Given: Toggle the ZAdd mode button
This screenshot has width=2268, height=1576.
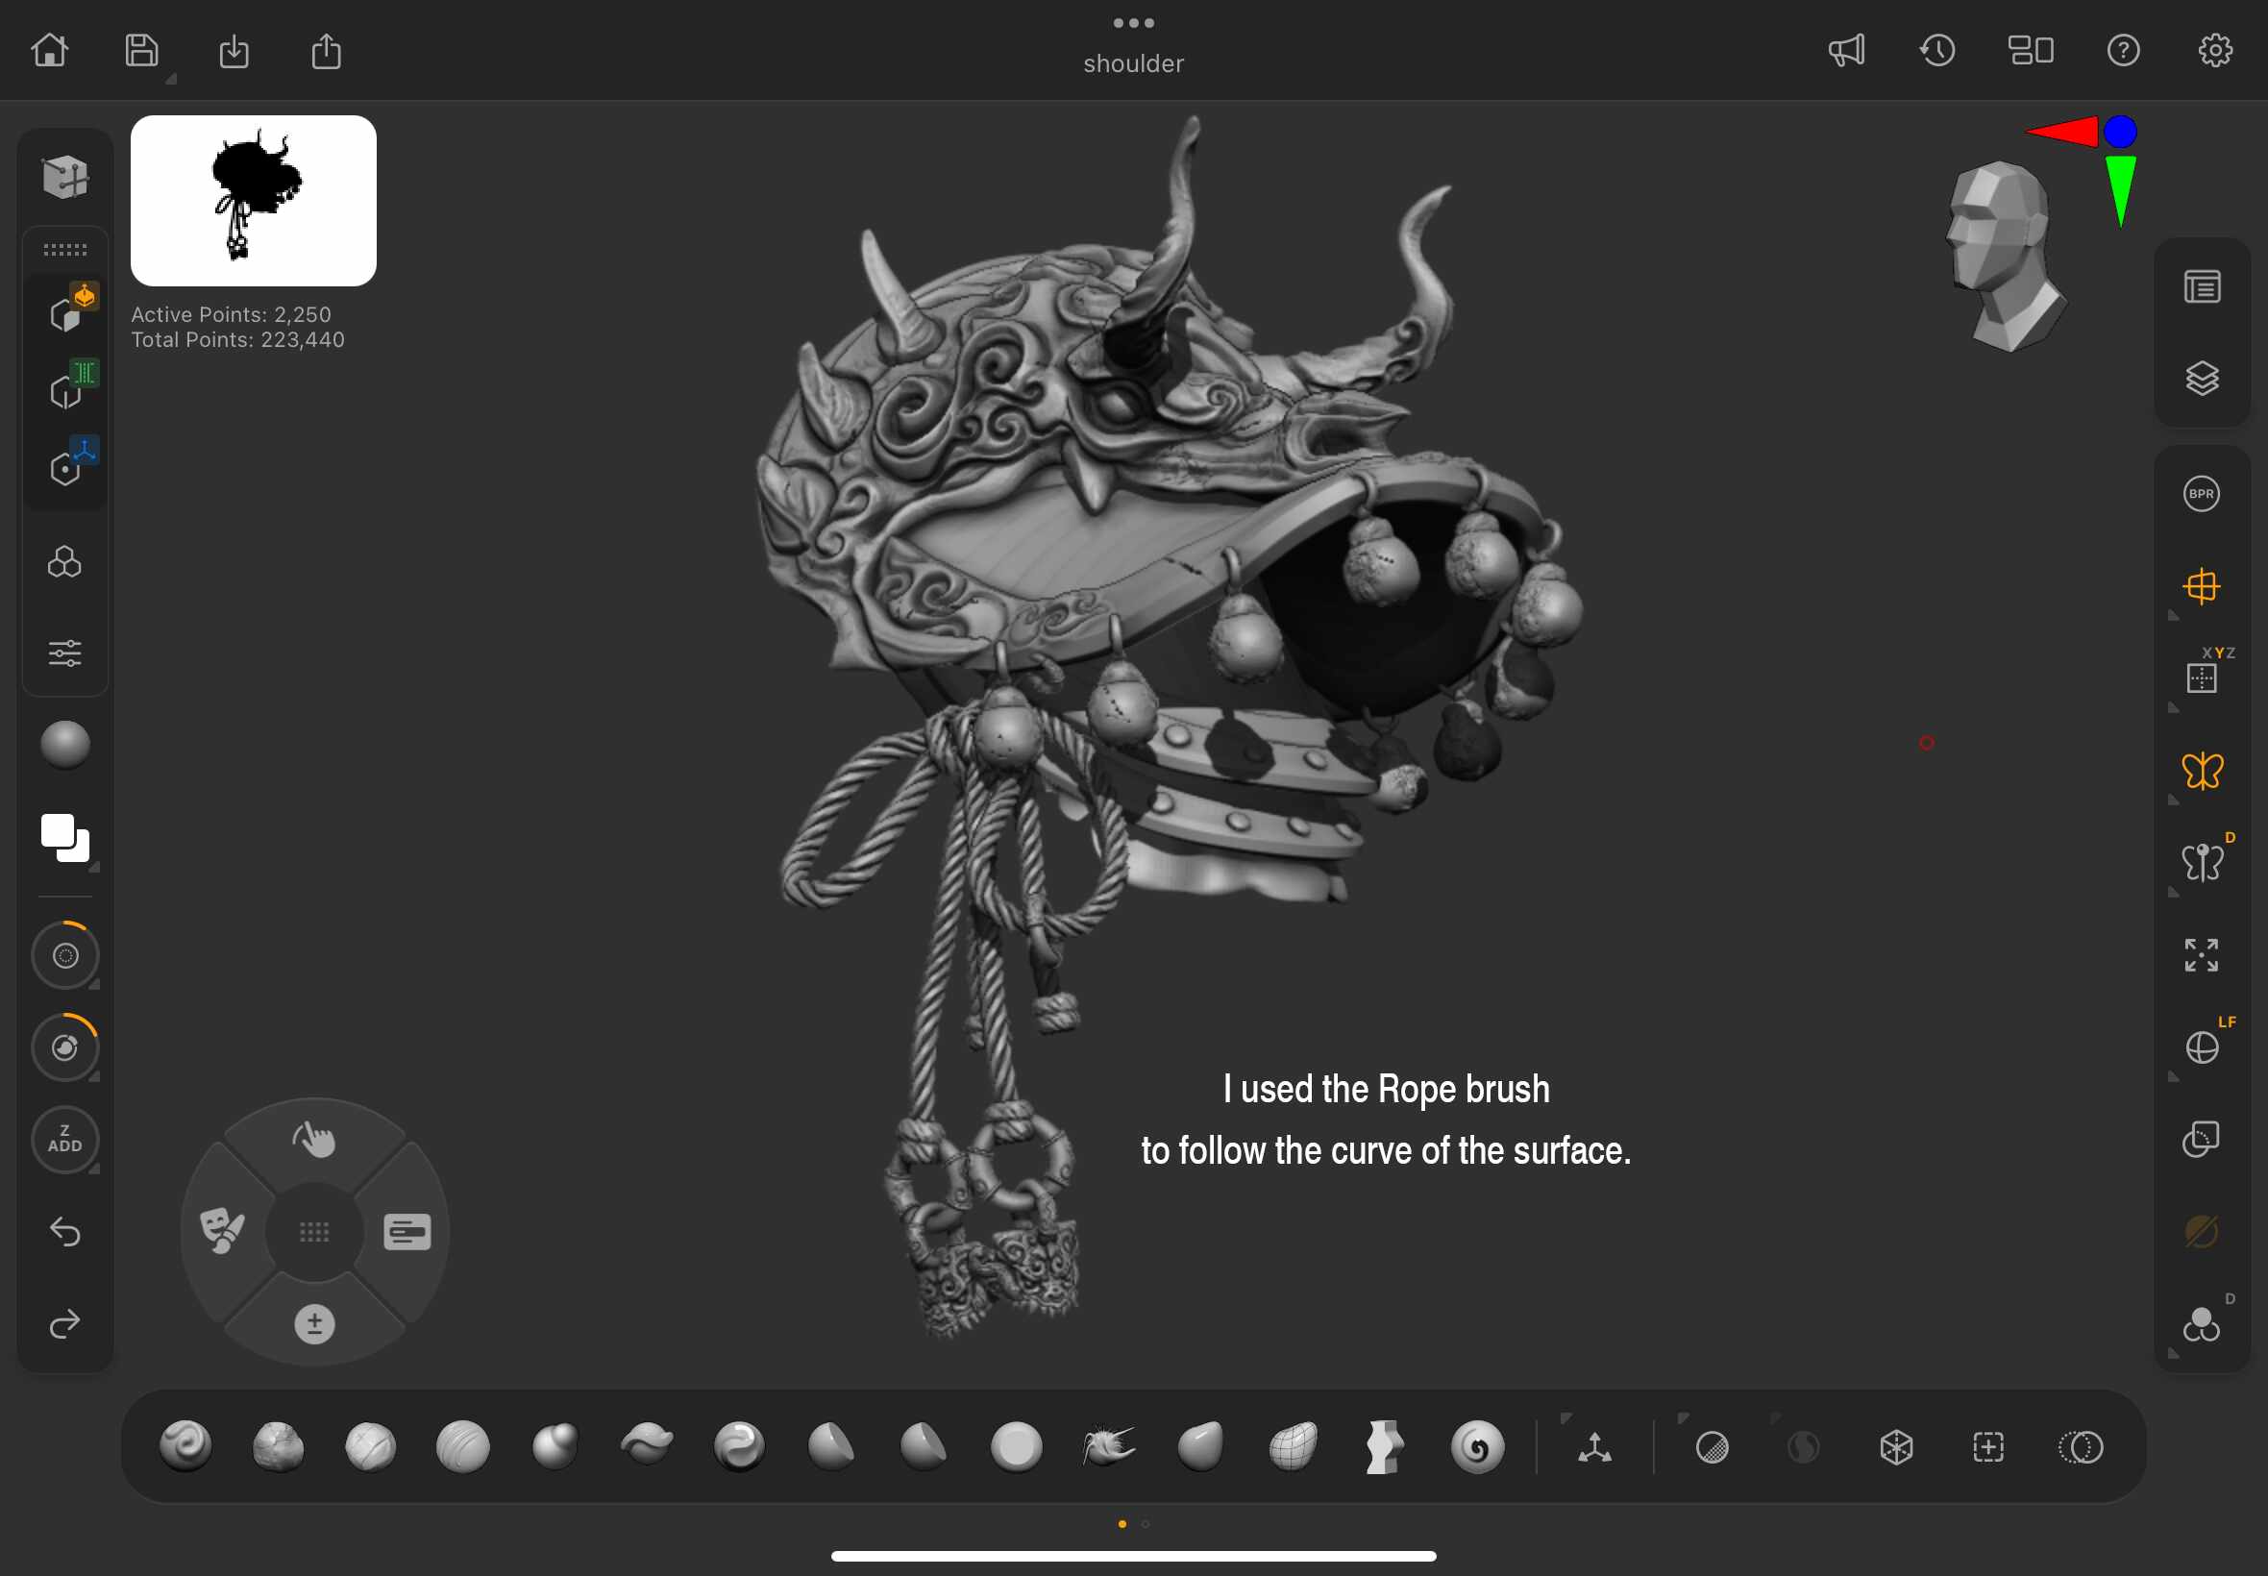Looking at the screenshot, I should coord(65,1139).
